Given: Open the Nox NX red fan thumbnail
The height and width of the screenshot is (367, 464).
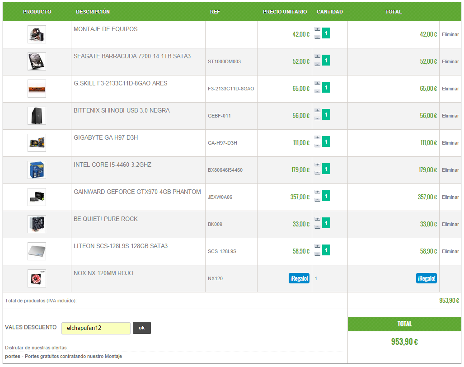Looking at the screenshot, I should point(37,278).
